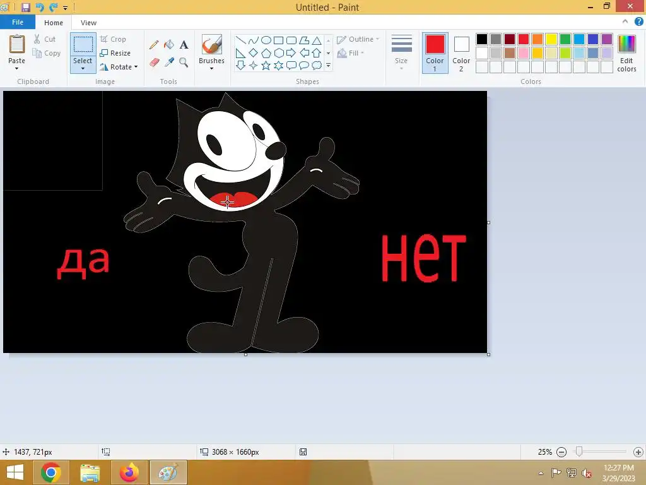Click the zoom in plus button
This screenshot has height=485, width=646.
point(638,452)
